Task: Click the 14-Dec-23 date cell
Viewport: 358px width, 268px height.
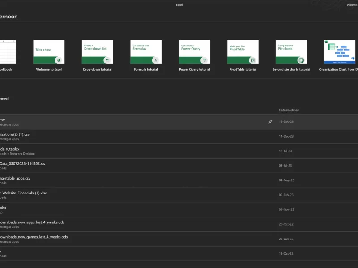Action: click(x=286, y=136)
